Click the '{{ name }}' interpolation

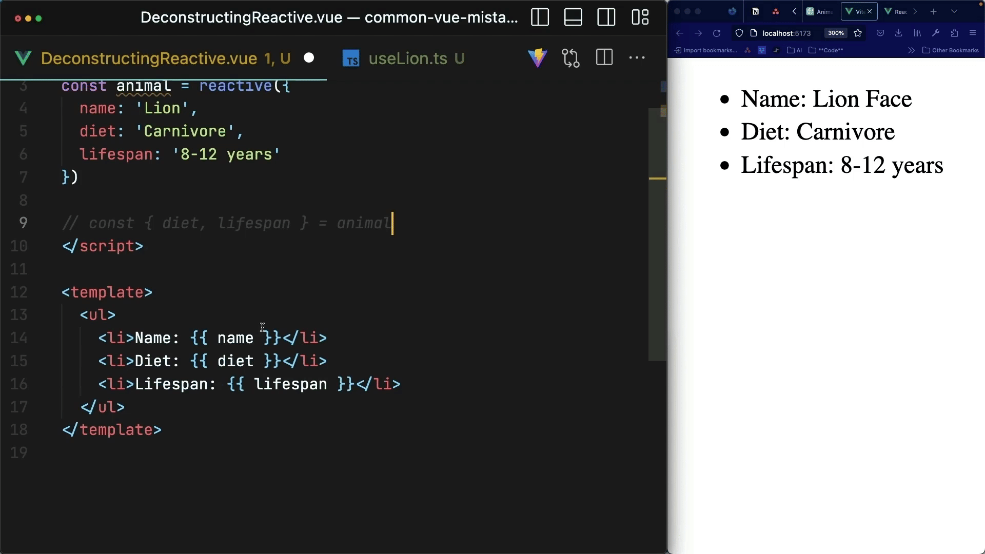click(235, 338)
